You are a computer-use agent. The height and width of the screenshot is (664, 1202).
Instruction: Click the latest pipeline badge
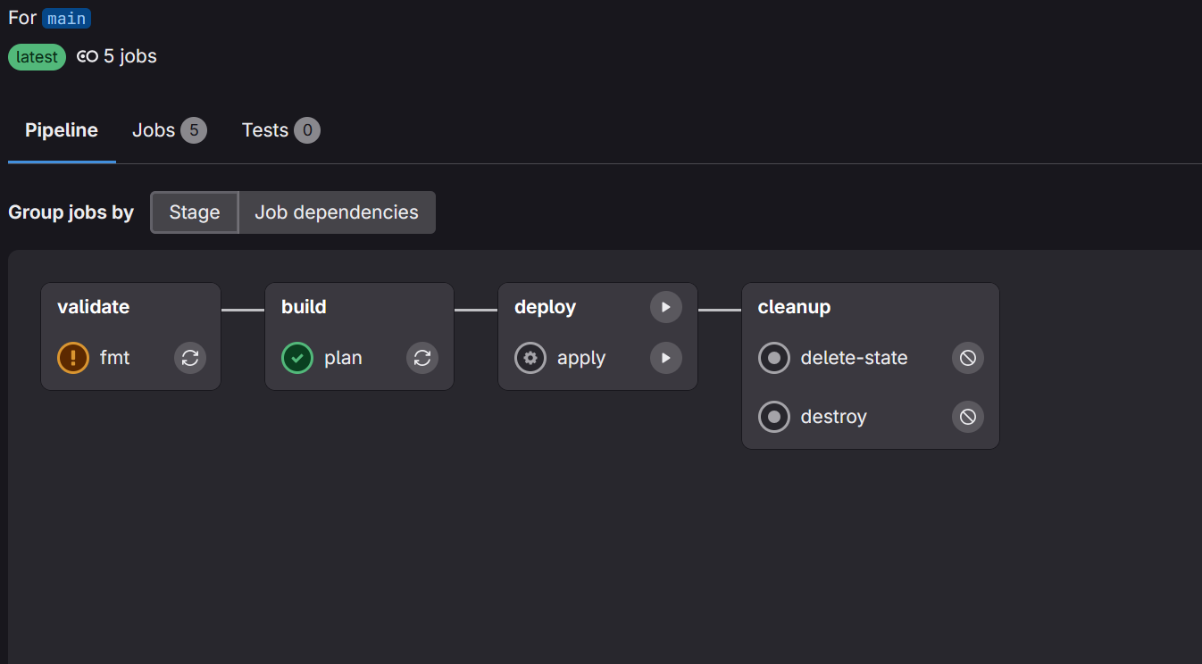pos(37,56)
